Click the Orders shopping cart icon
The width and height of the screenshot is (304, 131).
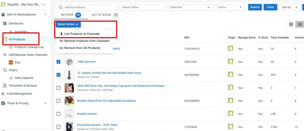coord(5,70)
